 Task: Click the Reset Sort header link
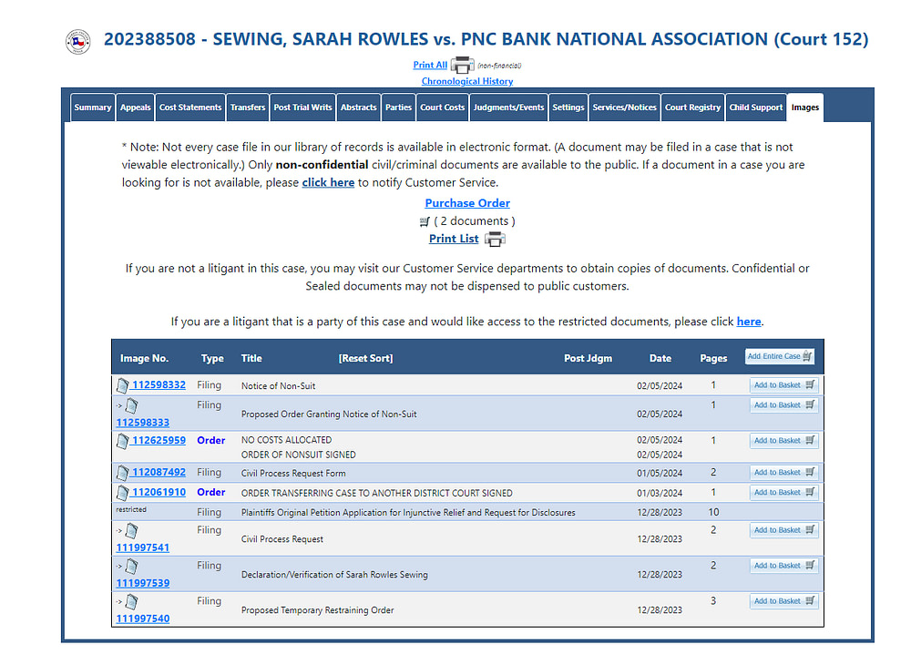coord(365,358)
